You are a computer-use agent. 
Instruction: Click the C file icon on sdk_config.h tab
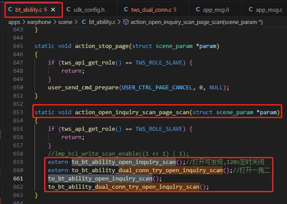pos(68,9)
